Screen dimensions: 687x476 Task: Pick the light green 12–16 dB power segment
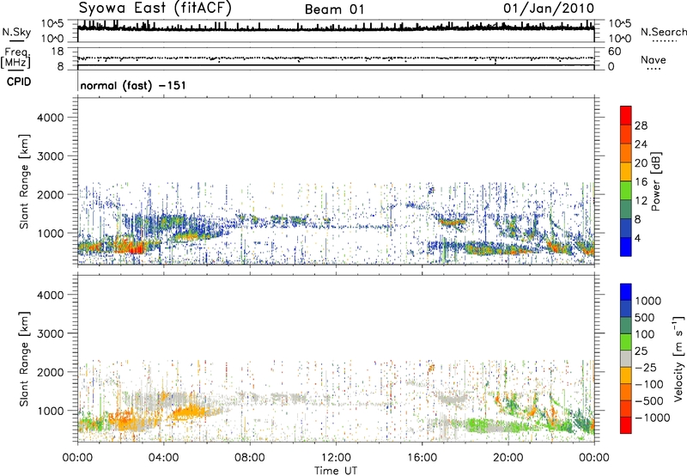click(626, 191)
